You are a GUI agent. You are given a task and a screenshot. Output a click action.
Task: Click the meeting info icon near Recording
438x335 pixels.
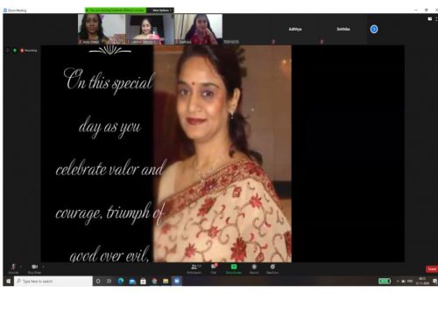coord(8,51)
